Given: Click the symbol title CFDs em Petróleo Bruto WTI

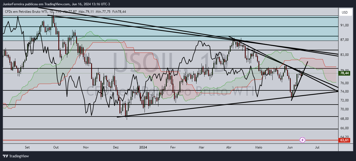Looking at the screenshot, I should [26, 12].
